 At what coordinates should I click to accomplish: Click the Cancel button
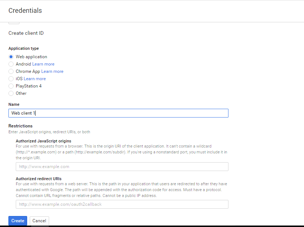[39, 221]
